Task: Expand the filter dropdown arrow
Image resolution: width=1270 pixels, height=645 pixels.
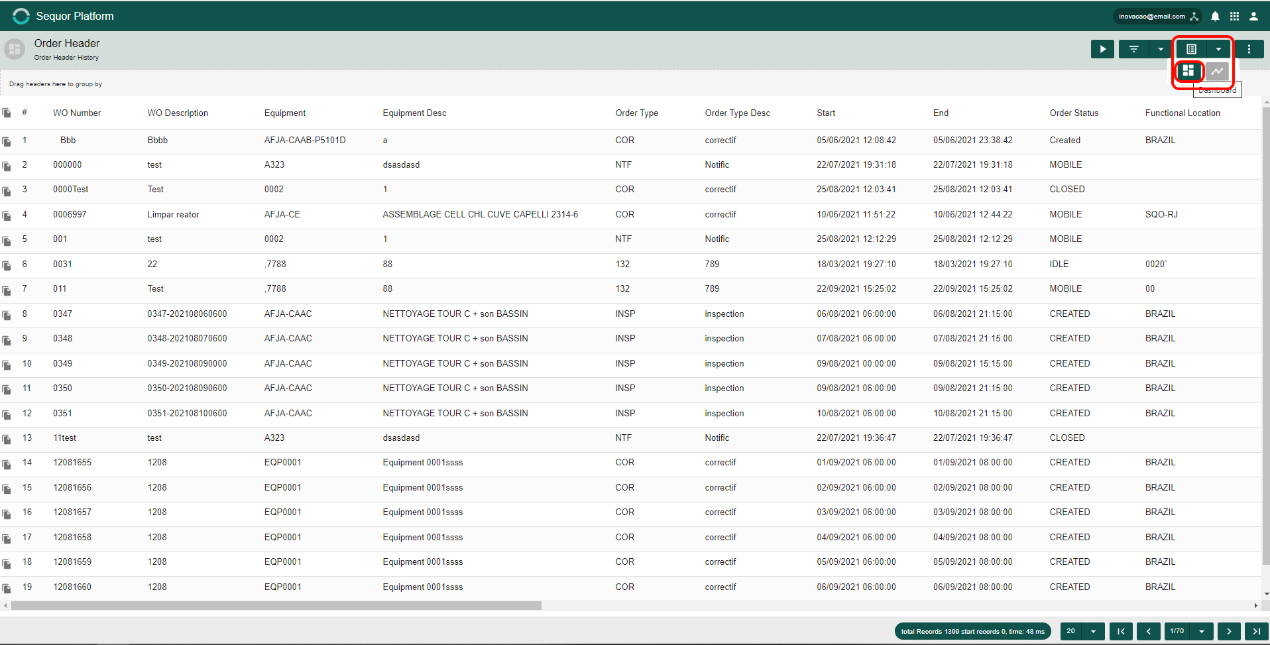Action: (x=1161, y=49)
